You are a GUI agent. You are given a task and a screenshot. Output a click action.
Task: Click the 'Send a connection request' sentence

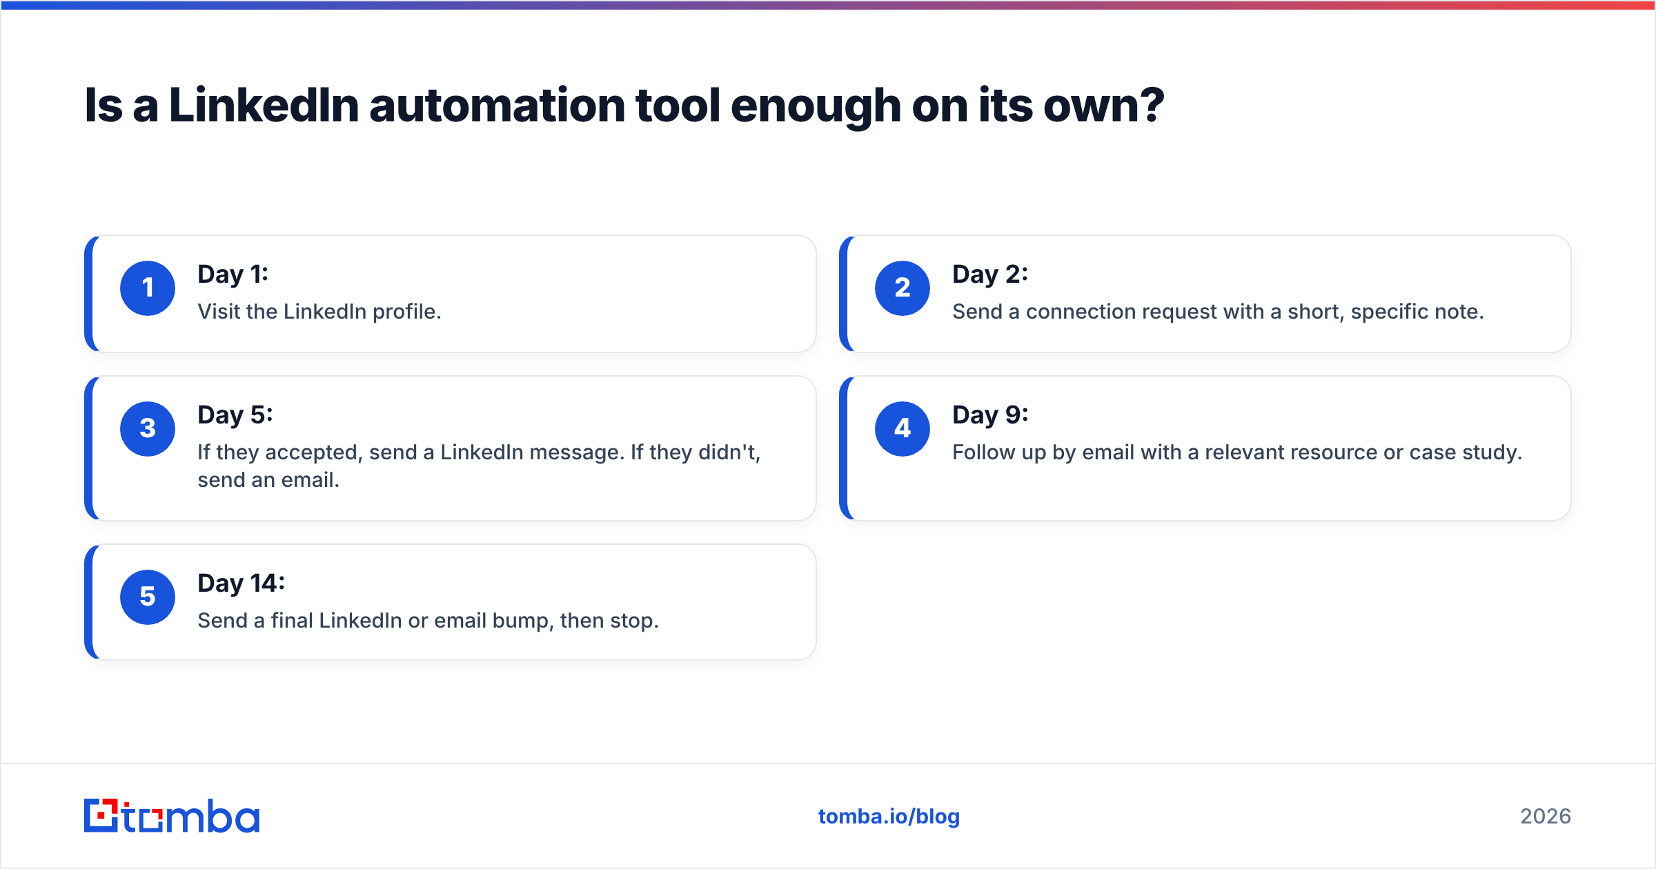1218,312
